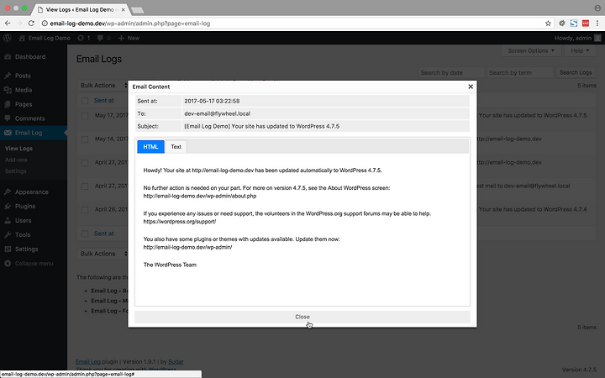The height and width of the screenshot is (378, 605).
Task: Sort by the Sent at footer column
Action: [104, 234]
